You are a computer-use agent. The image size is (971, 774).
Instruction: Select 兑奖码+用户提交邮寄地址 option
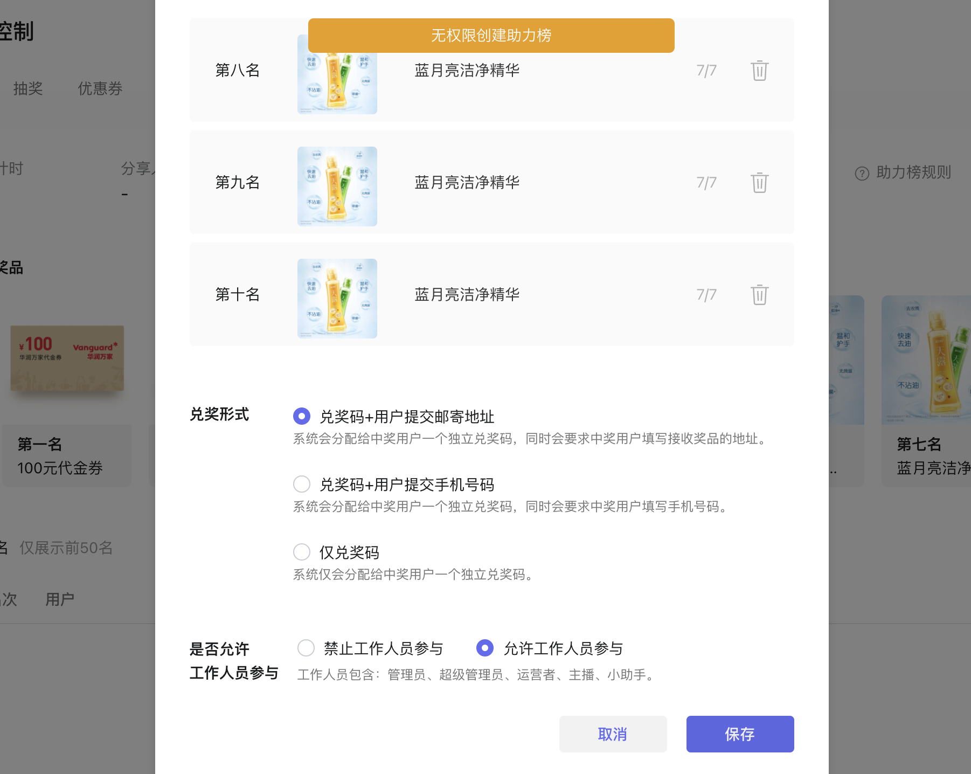point(302,416)
